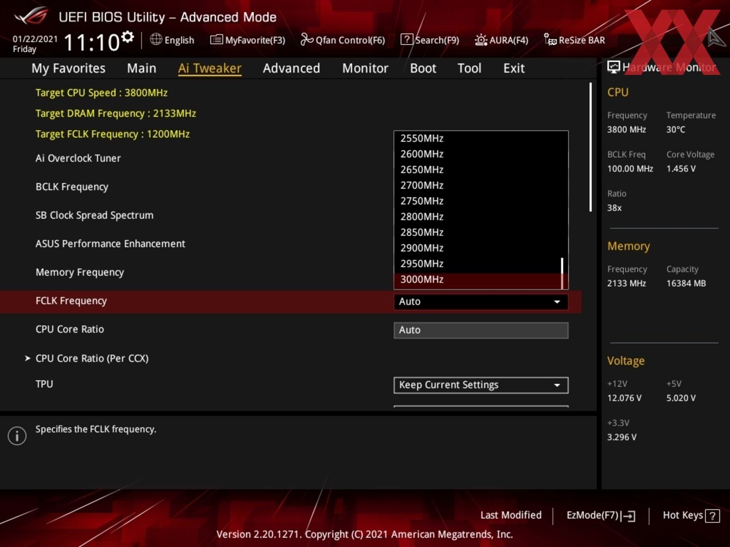
Task: Open the My Favorites tab
Action: click(68, 68)
